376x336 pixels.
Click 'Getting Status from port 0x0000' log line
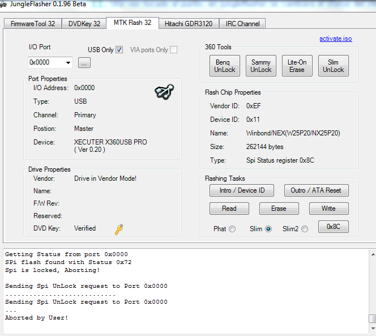click(66, 254)
